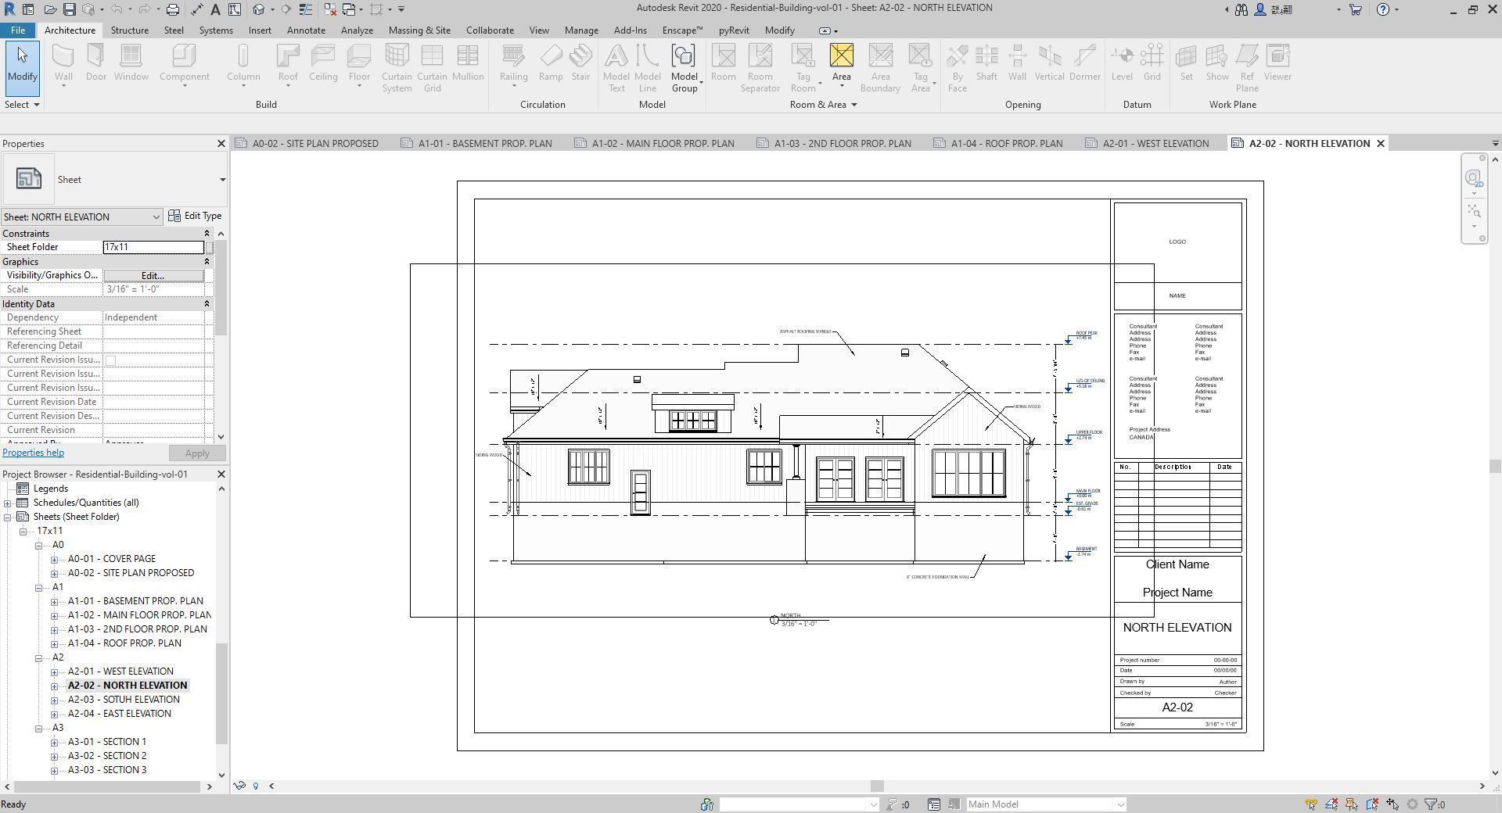The width and height of the screenshot is (1502, 813).
Task: Choose the Model Text tool
Action: click(616, 68)
